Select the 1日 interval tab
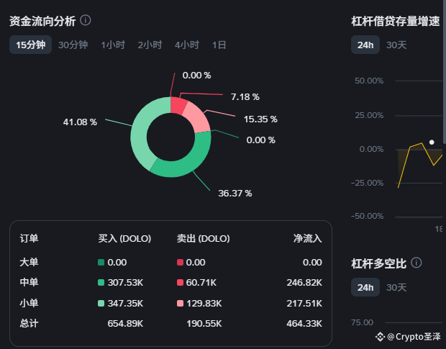The height and width of the screenshot is (349, 446). coord(219,45)
